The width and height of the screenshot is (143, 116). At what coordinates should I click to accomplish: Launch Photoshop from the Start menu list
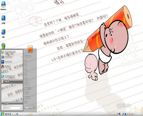point(12,62)
